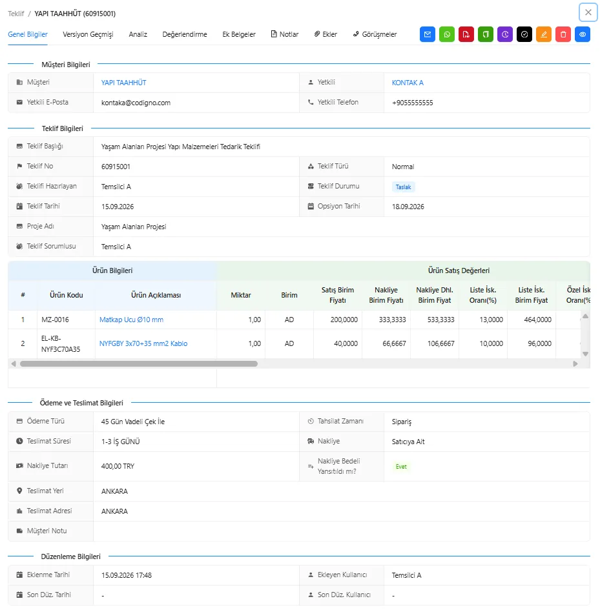The image size is (600, 612).
Task: Click the Nakliye Tutarı value 400,00 TRY
Action: click(118, 466)
